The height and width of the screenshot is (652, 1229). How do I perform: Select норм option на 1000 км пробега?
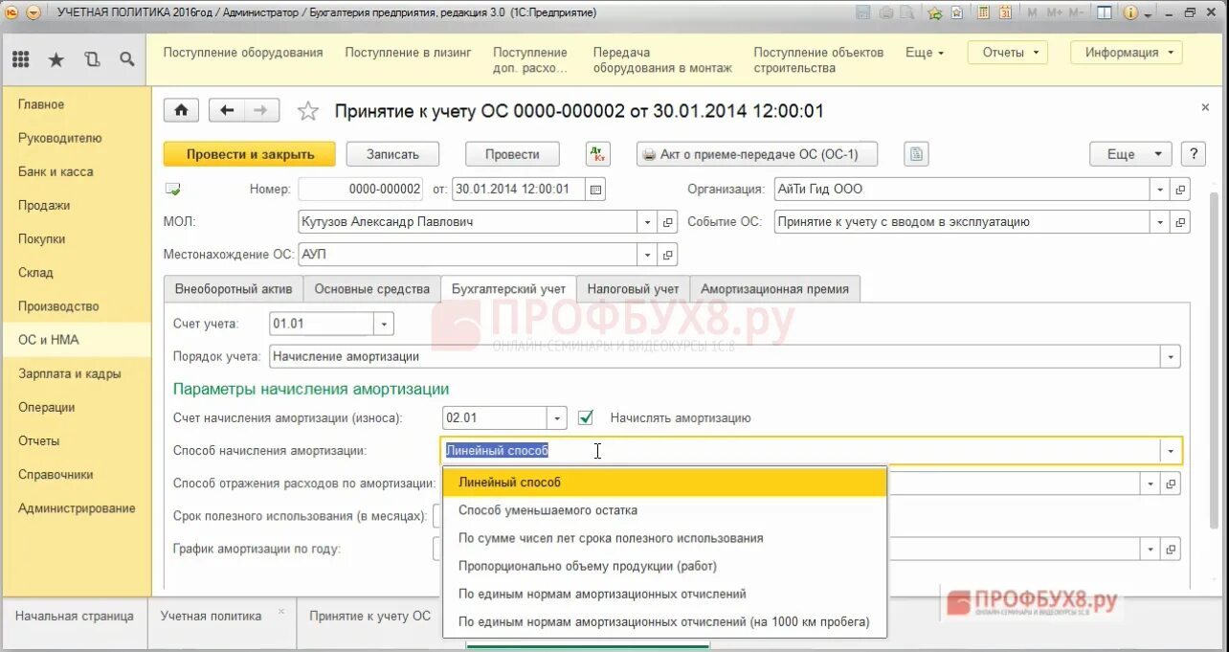664,621
